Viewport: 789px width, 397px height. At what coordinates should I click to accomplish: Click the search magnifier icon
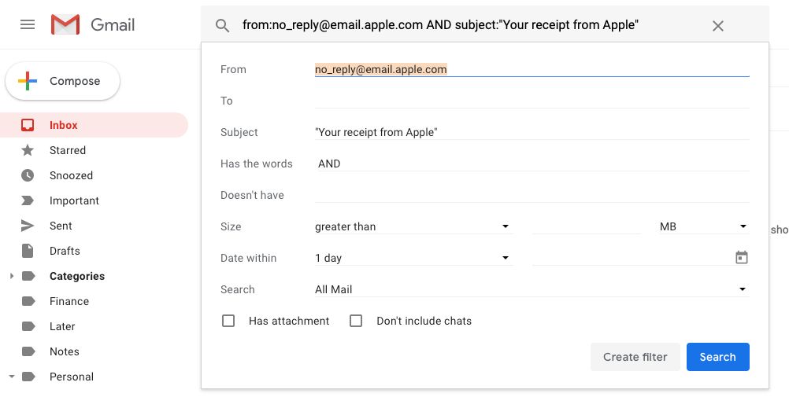point(223,26)
